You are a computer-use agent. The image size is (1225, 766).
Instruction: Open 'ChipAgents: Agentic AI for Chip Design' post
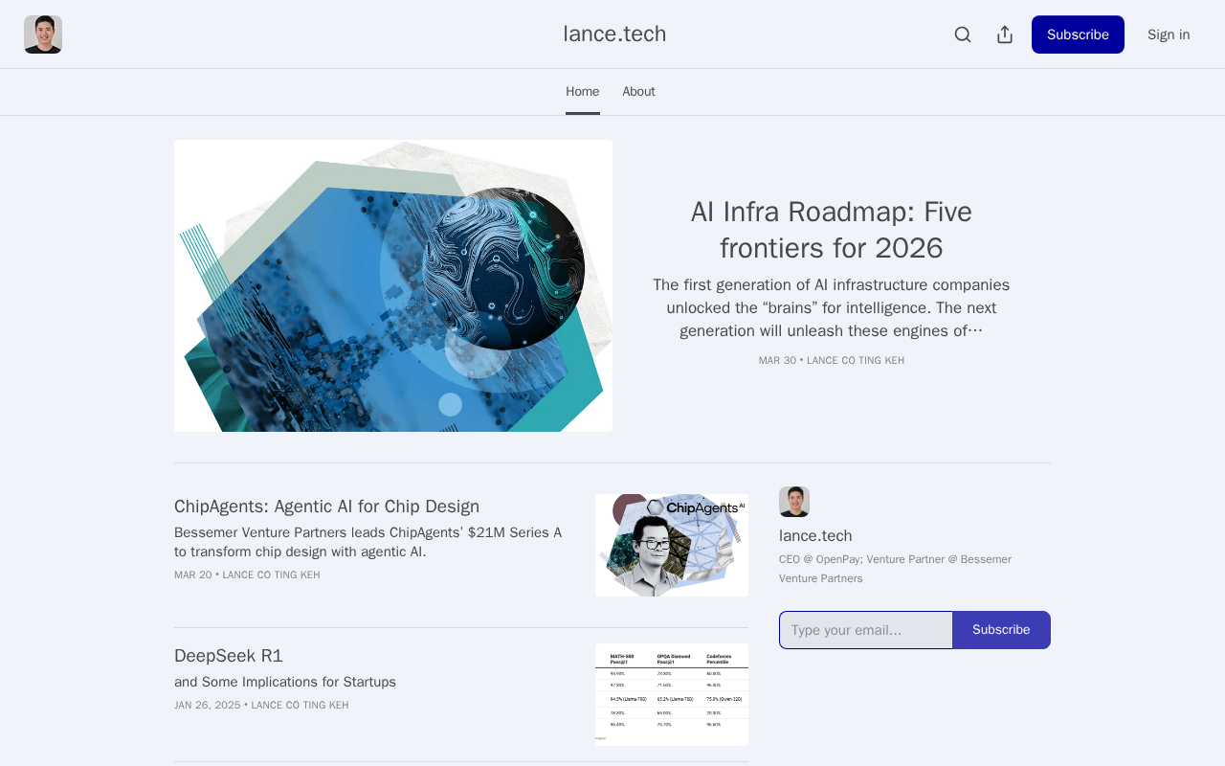pos(326,507)
